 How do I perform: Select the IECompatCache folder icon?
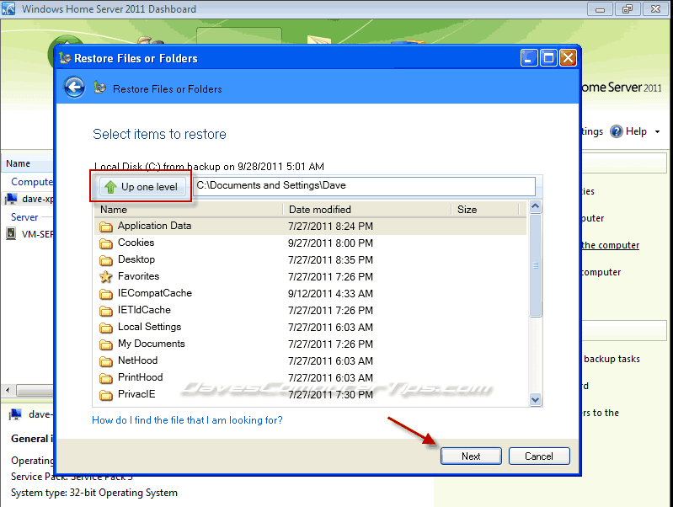(105, 294)
